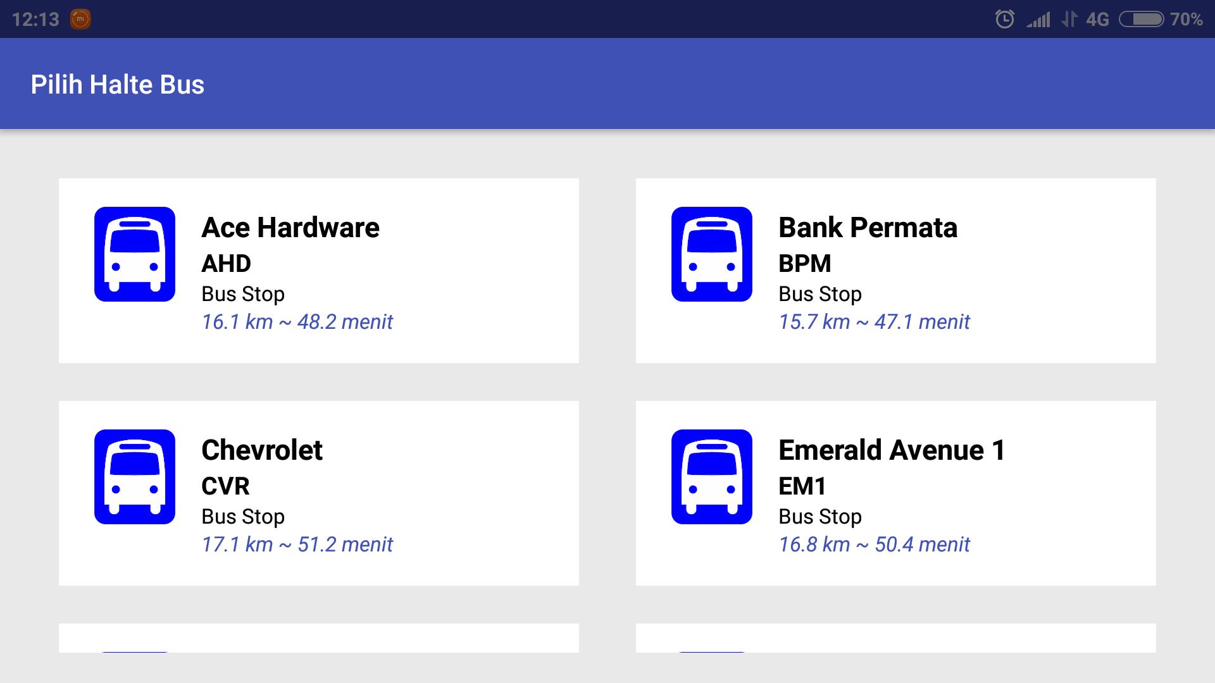The height and width of the screenshot is (683, 1215).
Task: Tap the battery indicator showing 70%
Action: click(1142, 19)
